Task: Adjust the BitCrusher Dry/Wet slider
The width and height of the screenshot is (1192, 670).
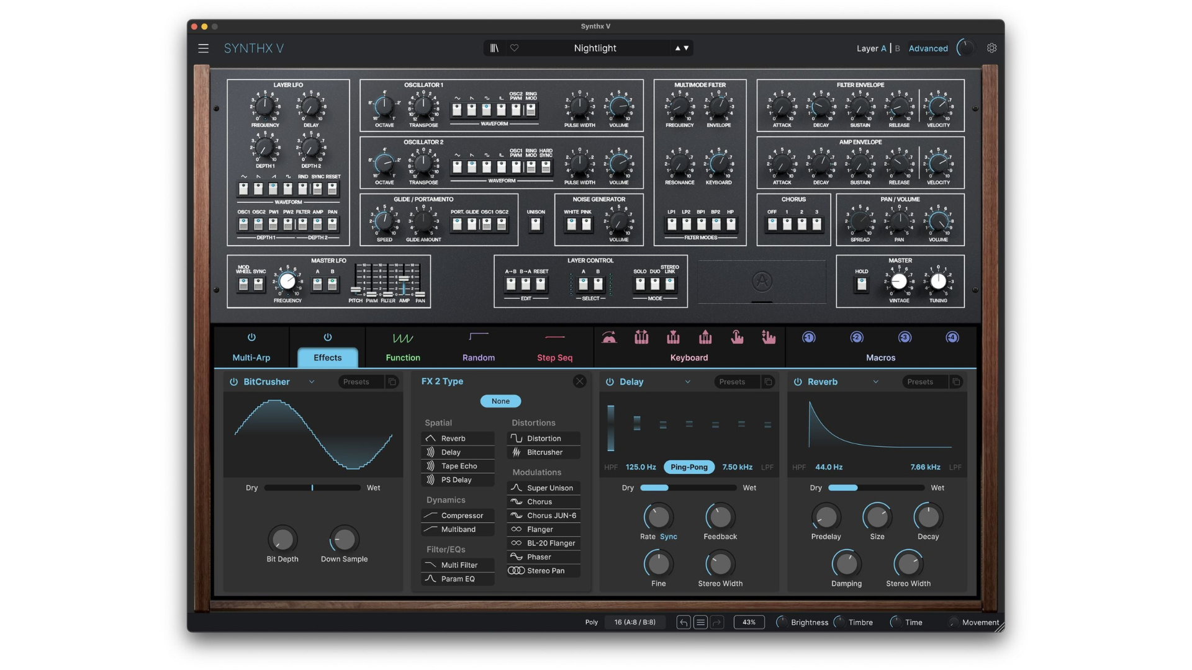Action: pyautogui.click(x=312, y=488)
